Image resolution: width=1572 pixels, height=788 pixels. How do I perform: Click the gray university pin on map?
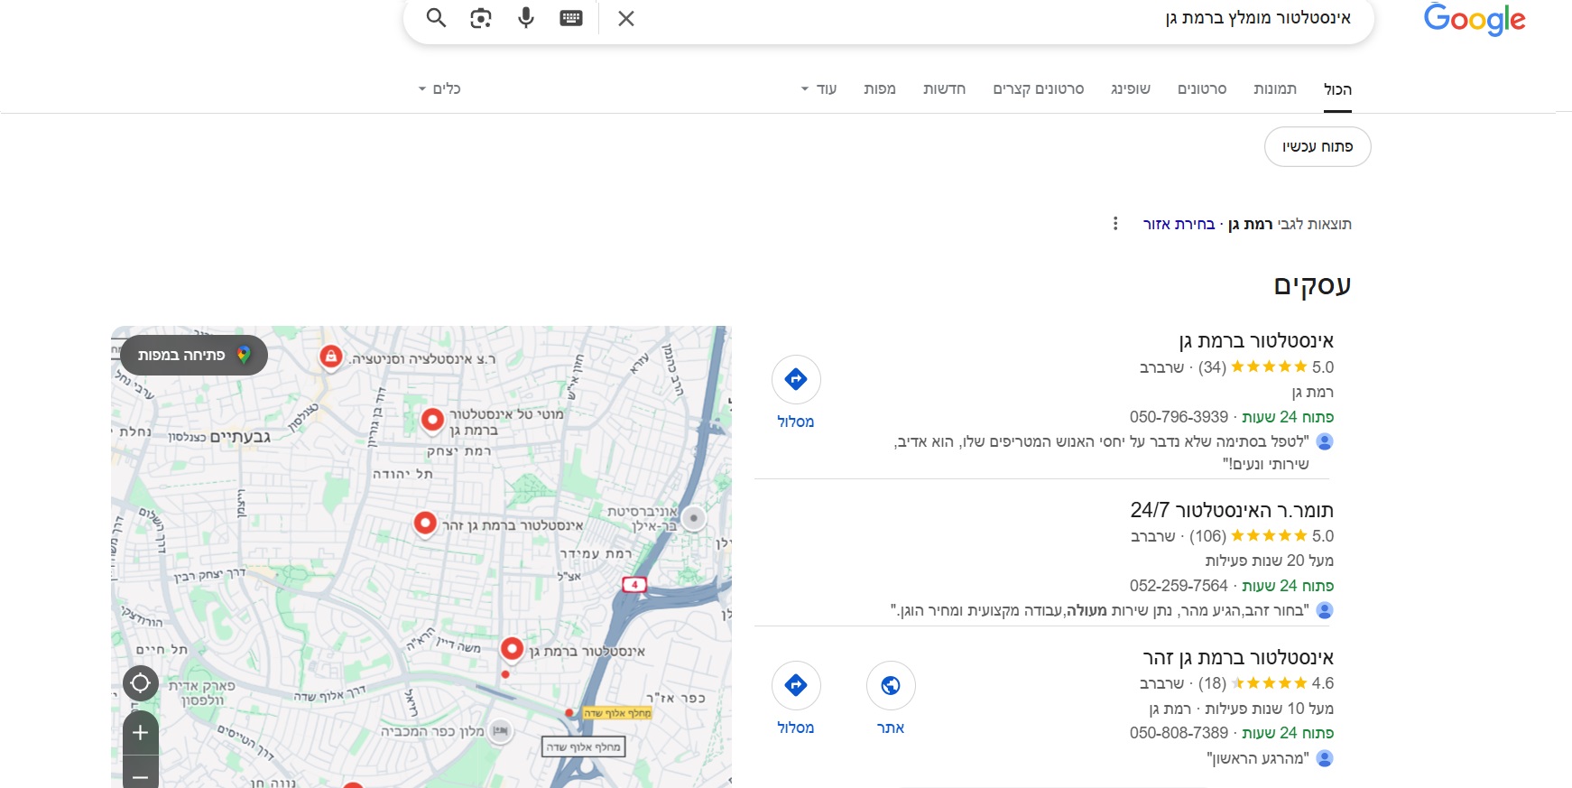pyautogui.click(x=693, y=518)
